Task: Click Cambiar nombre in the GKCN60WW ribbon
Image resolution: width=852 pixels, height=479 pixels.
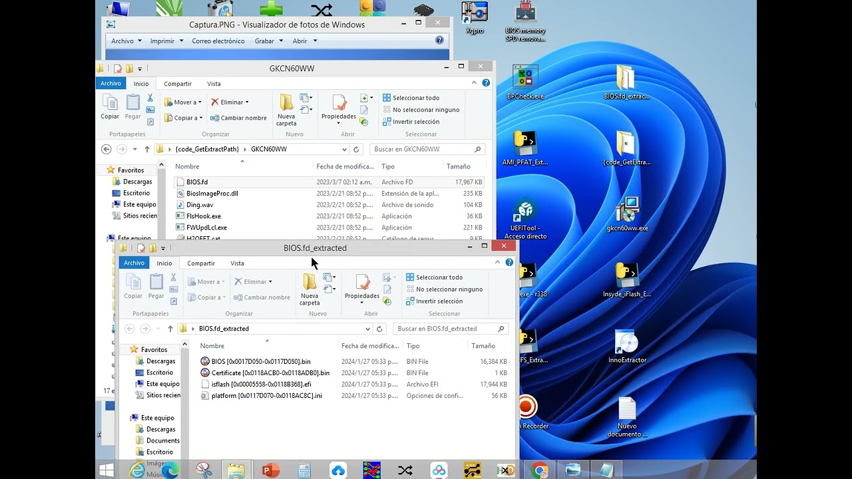Action: [238, 118]
